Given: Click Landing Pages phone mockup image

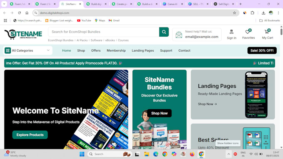Looking at the screenshot, I should point(256,95).
